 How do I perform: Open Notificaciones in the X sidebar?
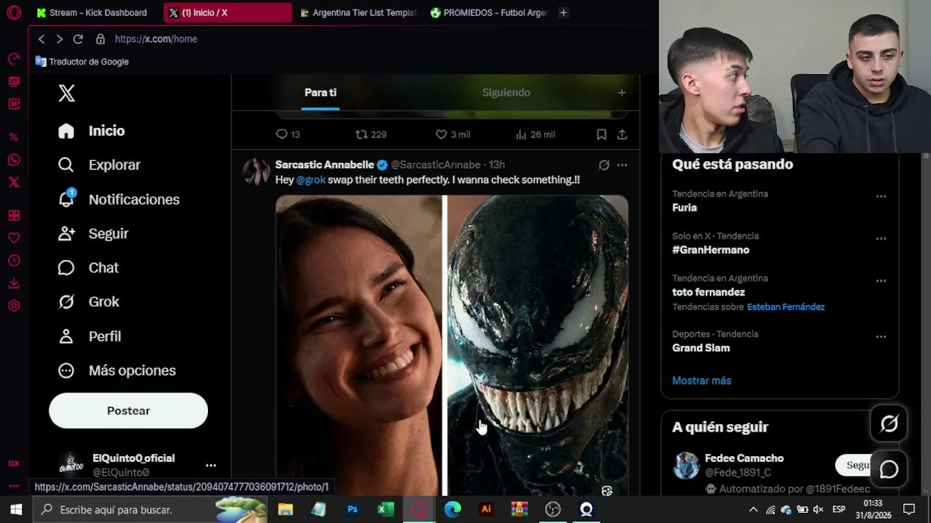(119, 199)
